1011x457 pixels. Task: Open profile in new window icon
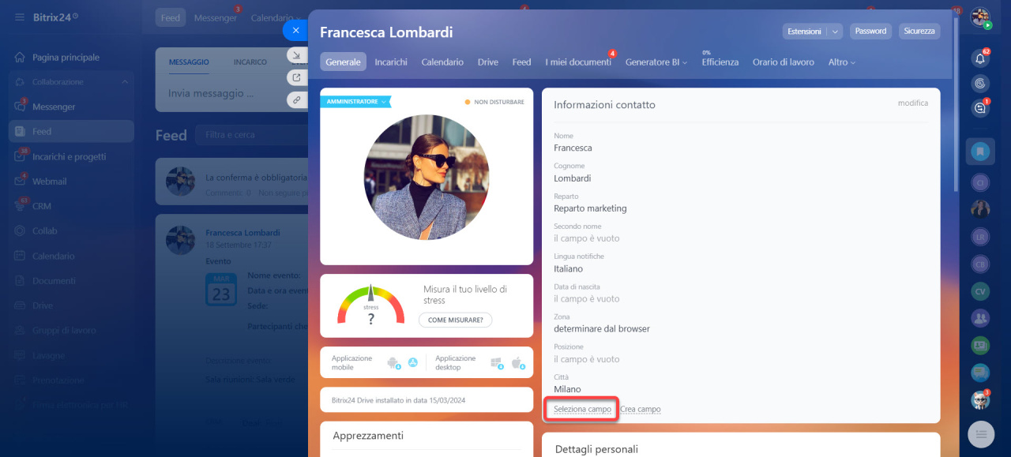tap(296, 77)
